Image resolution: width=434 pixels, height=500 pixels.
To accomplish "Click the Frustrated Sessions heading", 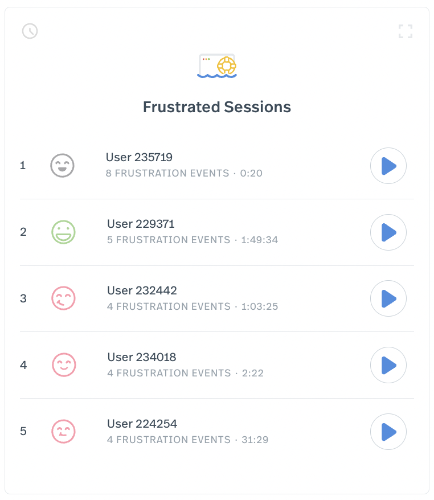I will tap(217, 107).
